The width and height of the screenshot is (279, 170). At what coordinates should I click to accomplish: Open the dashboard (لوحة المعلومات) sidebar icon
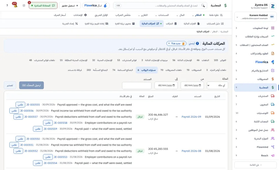[x=273, y=28]
